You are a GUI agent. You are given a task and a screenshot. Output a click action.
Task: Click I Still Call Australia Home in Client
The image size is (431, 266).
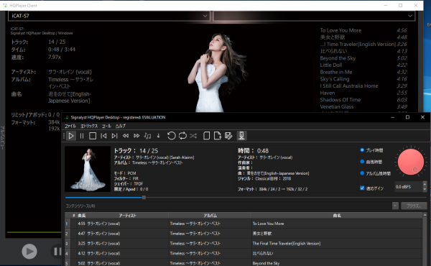349,86
